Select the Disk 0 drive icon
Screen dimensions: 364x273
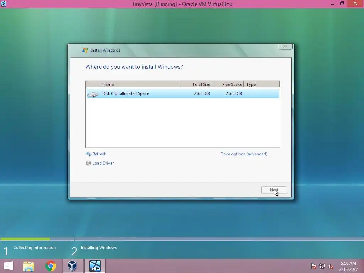93,94
